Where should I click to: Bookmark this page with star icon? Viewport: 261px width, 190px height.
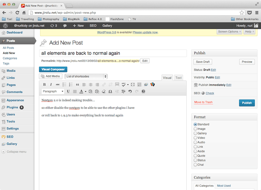[242, 13]
